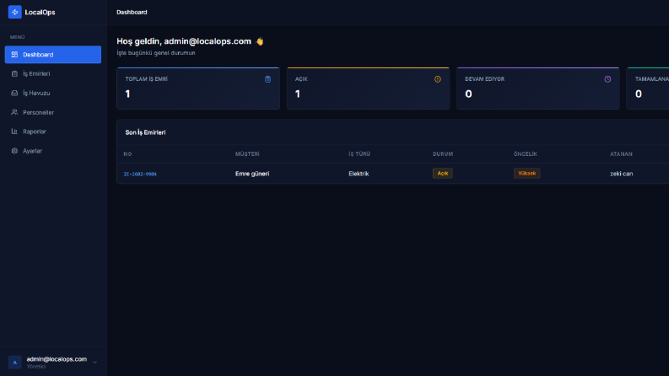Click the İş Emirleri clipboard icon
This screenshot has width=669, height=376.
coord(14,73)
